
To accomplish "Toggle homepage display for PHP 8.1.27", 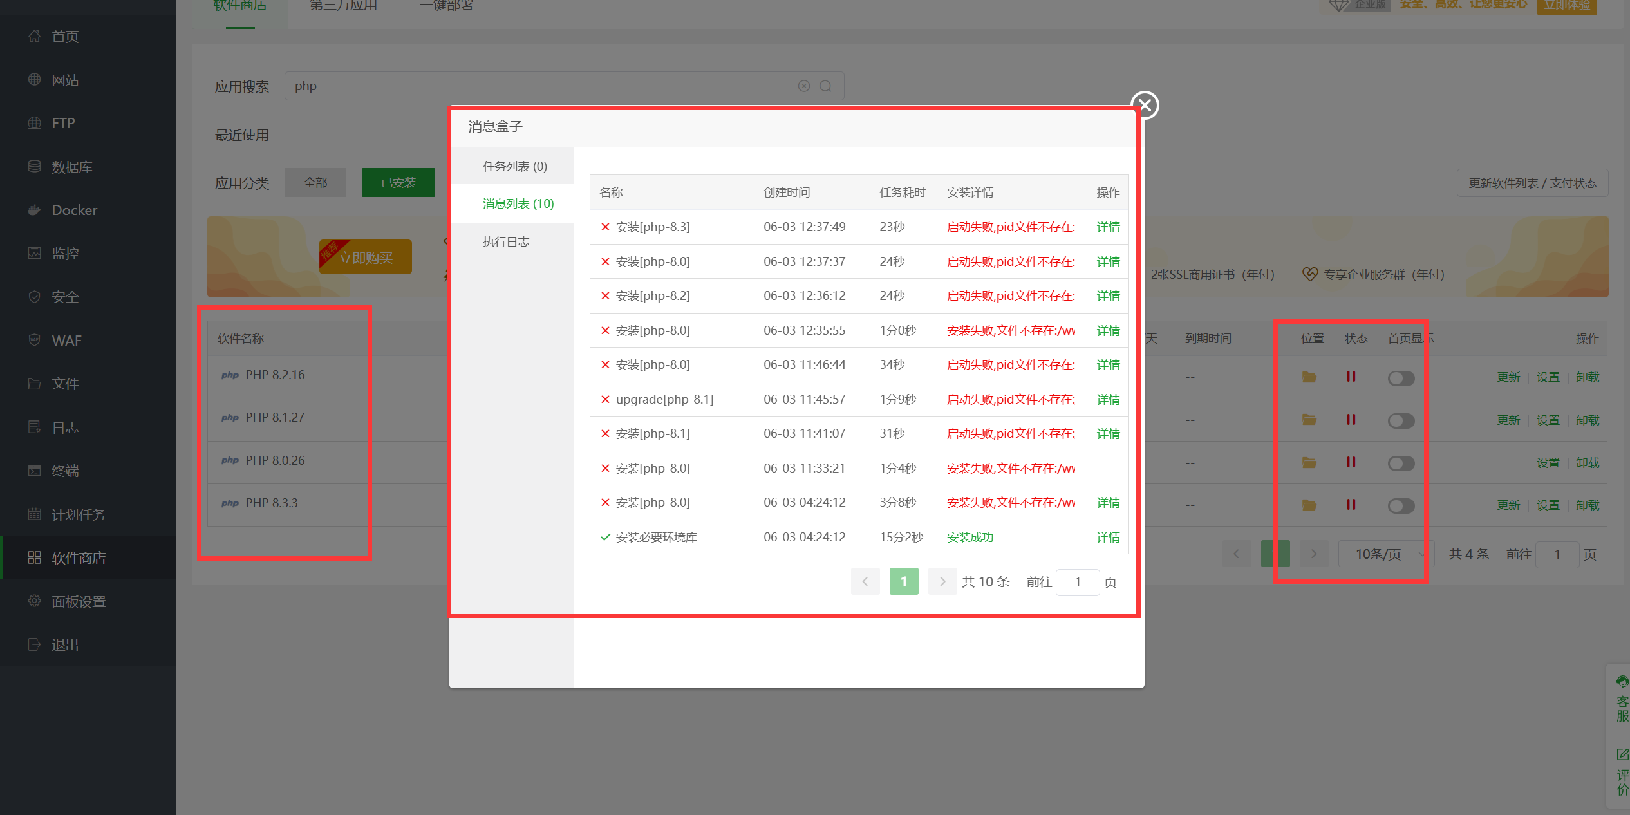I will 1401,420.
